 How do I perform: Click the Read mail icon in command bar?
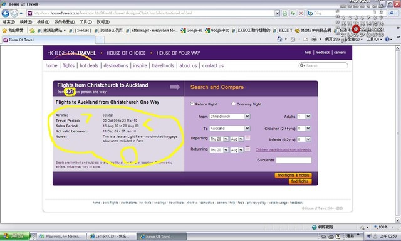click(x=305, y=39)
